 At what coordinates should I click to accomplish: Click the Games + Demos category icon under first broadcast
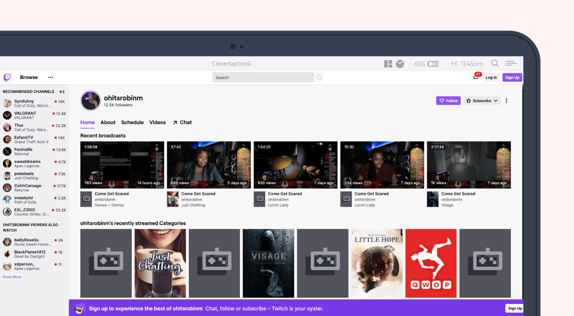(86, 199)
